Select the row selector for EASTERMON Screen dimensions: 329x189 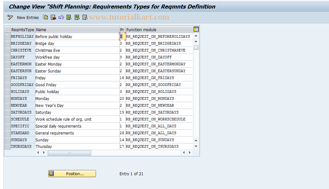click(8, 64)
